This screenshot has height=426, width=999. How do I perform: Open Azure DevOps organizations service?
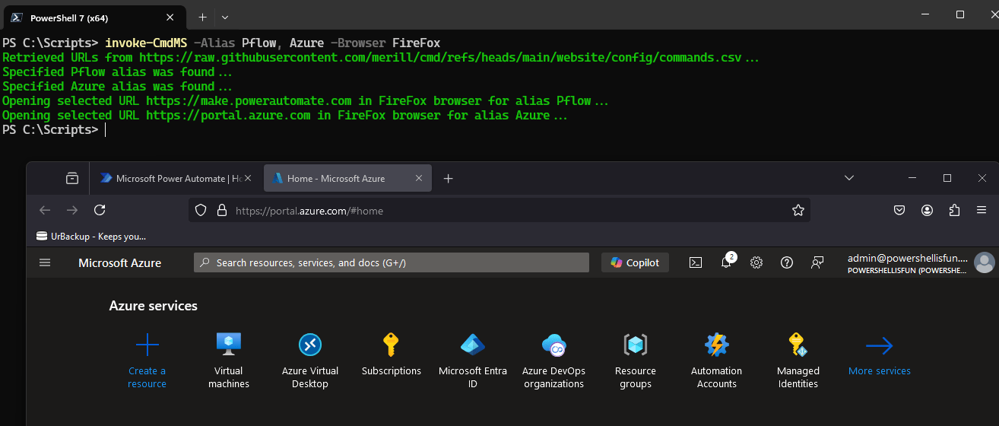point(553,361)
